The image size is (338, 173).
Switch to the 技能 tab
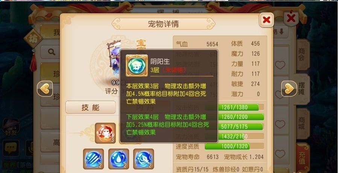pos(91,107)
